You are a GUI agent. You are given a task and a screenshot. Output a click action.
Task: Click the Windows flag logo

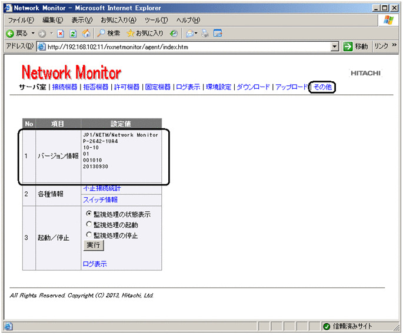pos(388,20)
